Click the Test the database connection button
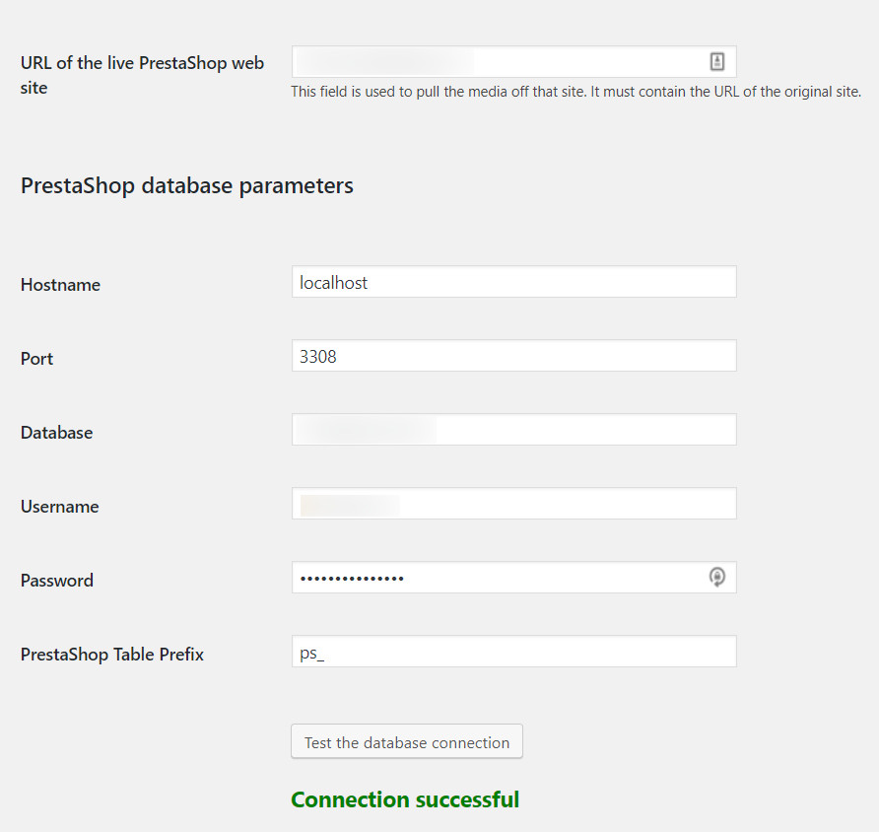 407,741
